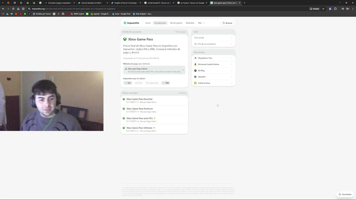Click the browser back arrow
356x200 pixels.
tap(3, 9)
